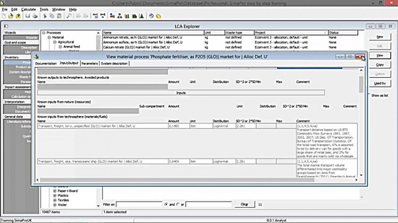Click the New project toolbar icon
Screen dimensions: 398x223
4,16
